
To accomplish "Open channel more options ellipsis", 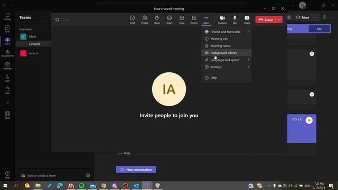I will coord(332,17).
